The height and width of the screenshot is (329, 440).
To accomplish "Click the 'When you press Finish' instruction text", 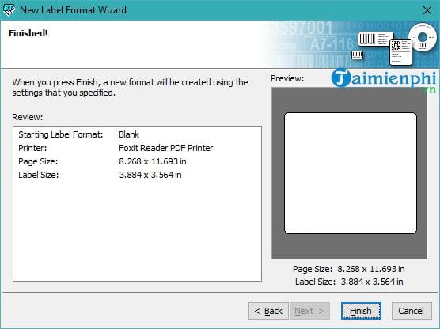I will [130, 88].
